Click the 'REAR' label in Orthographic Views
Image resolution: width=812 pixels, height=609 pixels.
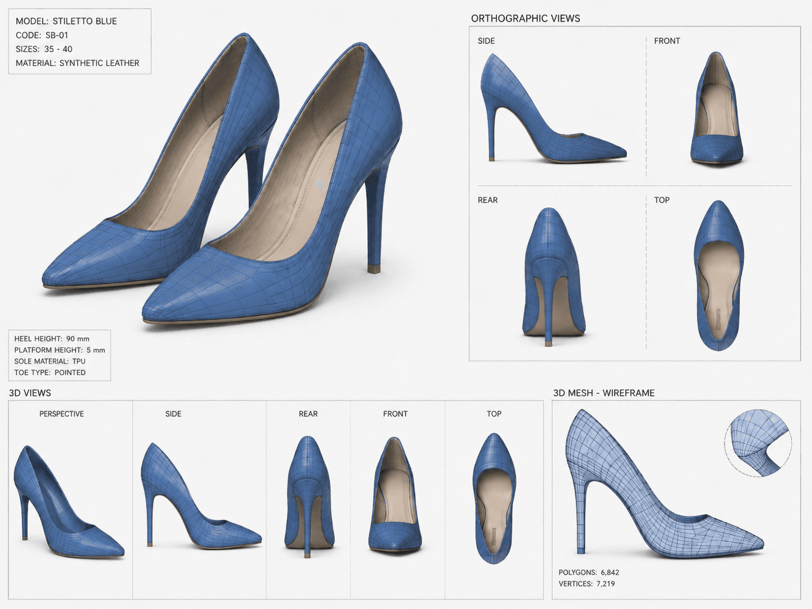click(488, 200)
